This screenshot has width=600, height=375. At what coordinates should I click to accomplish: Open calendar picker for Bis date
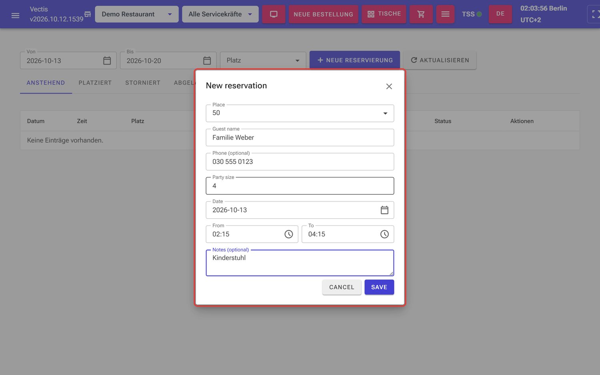pyautogui.click(x=207, y=61)
